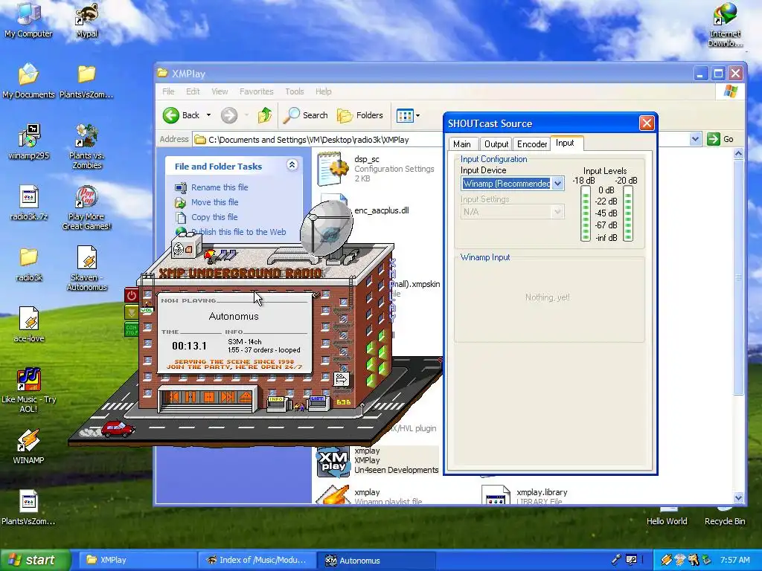Screen dimensions: 762x571
Task: Select the winamp295 desktop icon
Action: [x=29, y=142]
